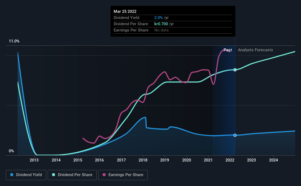Toggle the Dividend Yield legend button
301x186 pixels.
(x=26, y=175)
